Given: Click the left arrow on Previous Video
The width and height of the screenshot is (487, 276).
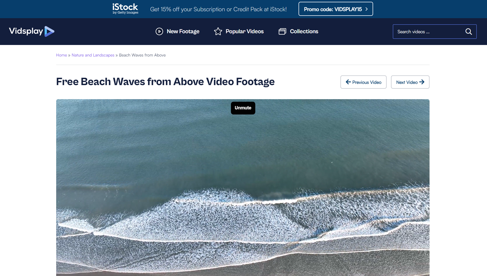Looking at the screenshot, I should [348, 82].
